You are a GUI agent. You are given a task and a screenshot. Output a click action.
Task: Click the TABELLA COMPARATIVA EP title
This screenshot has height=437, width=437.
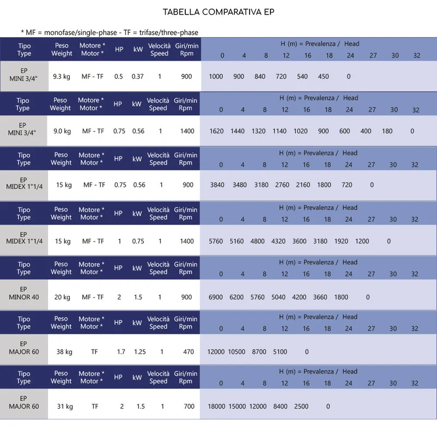(218, 12)
